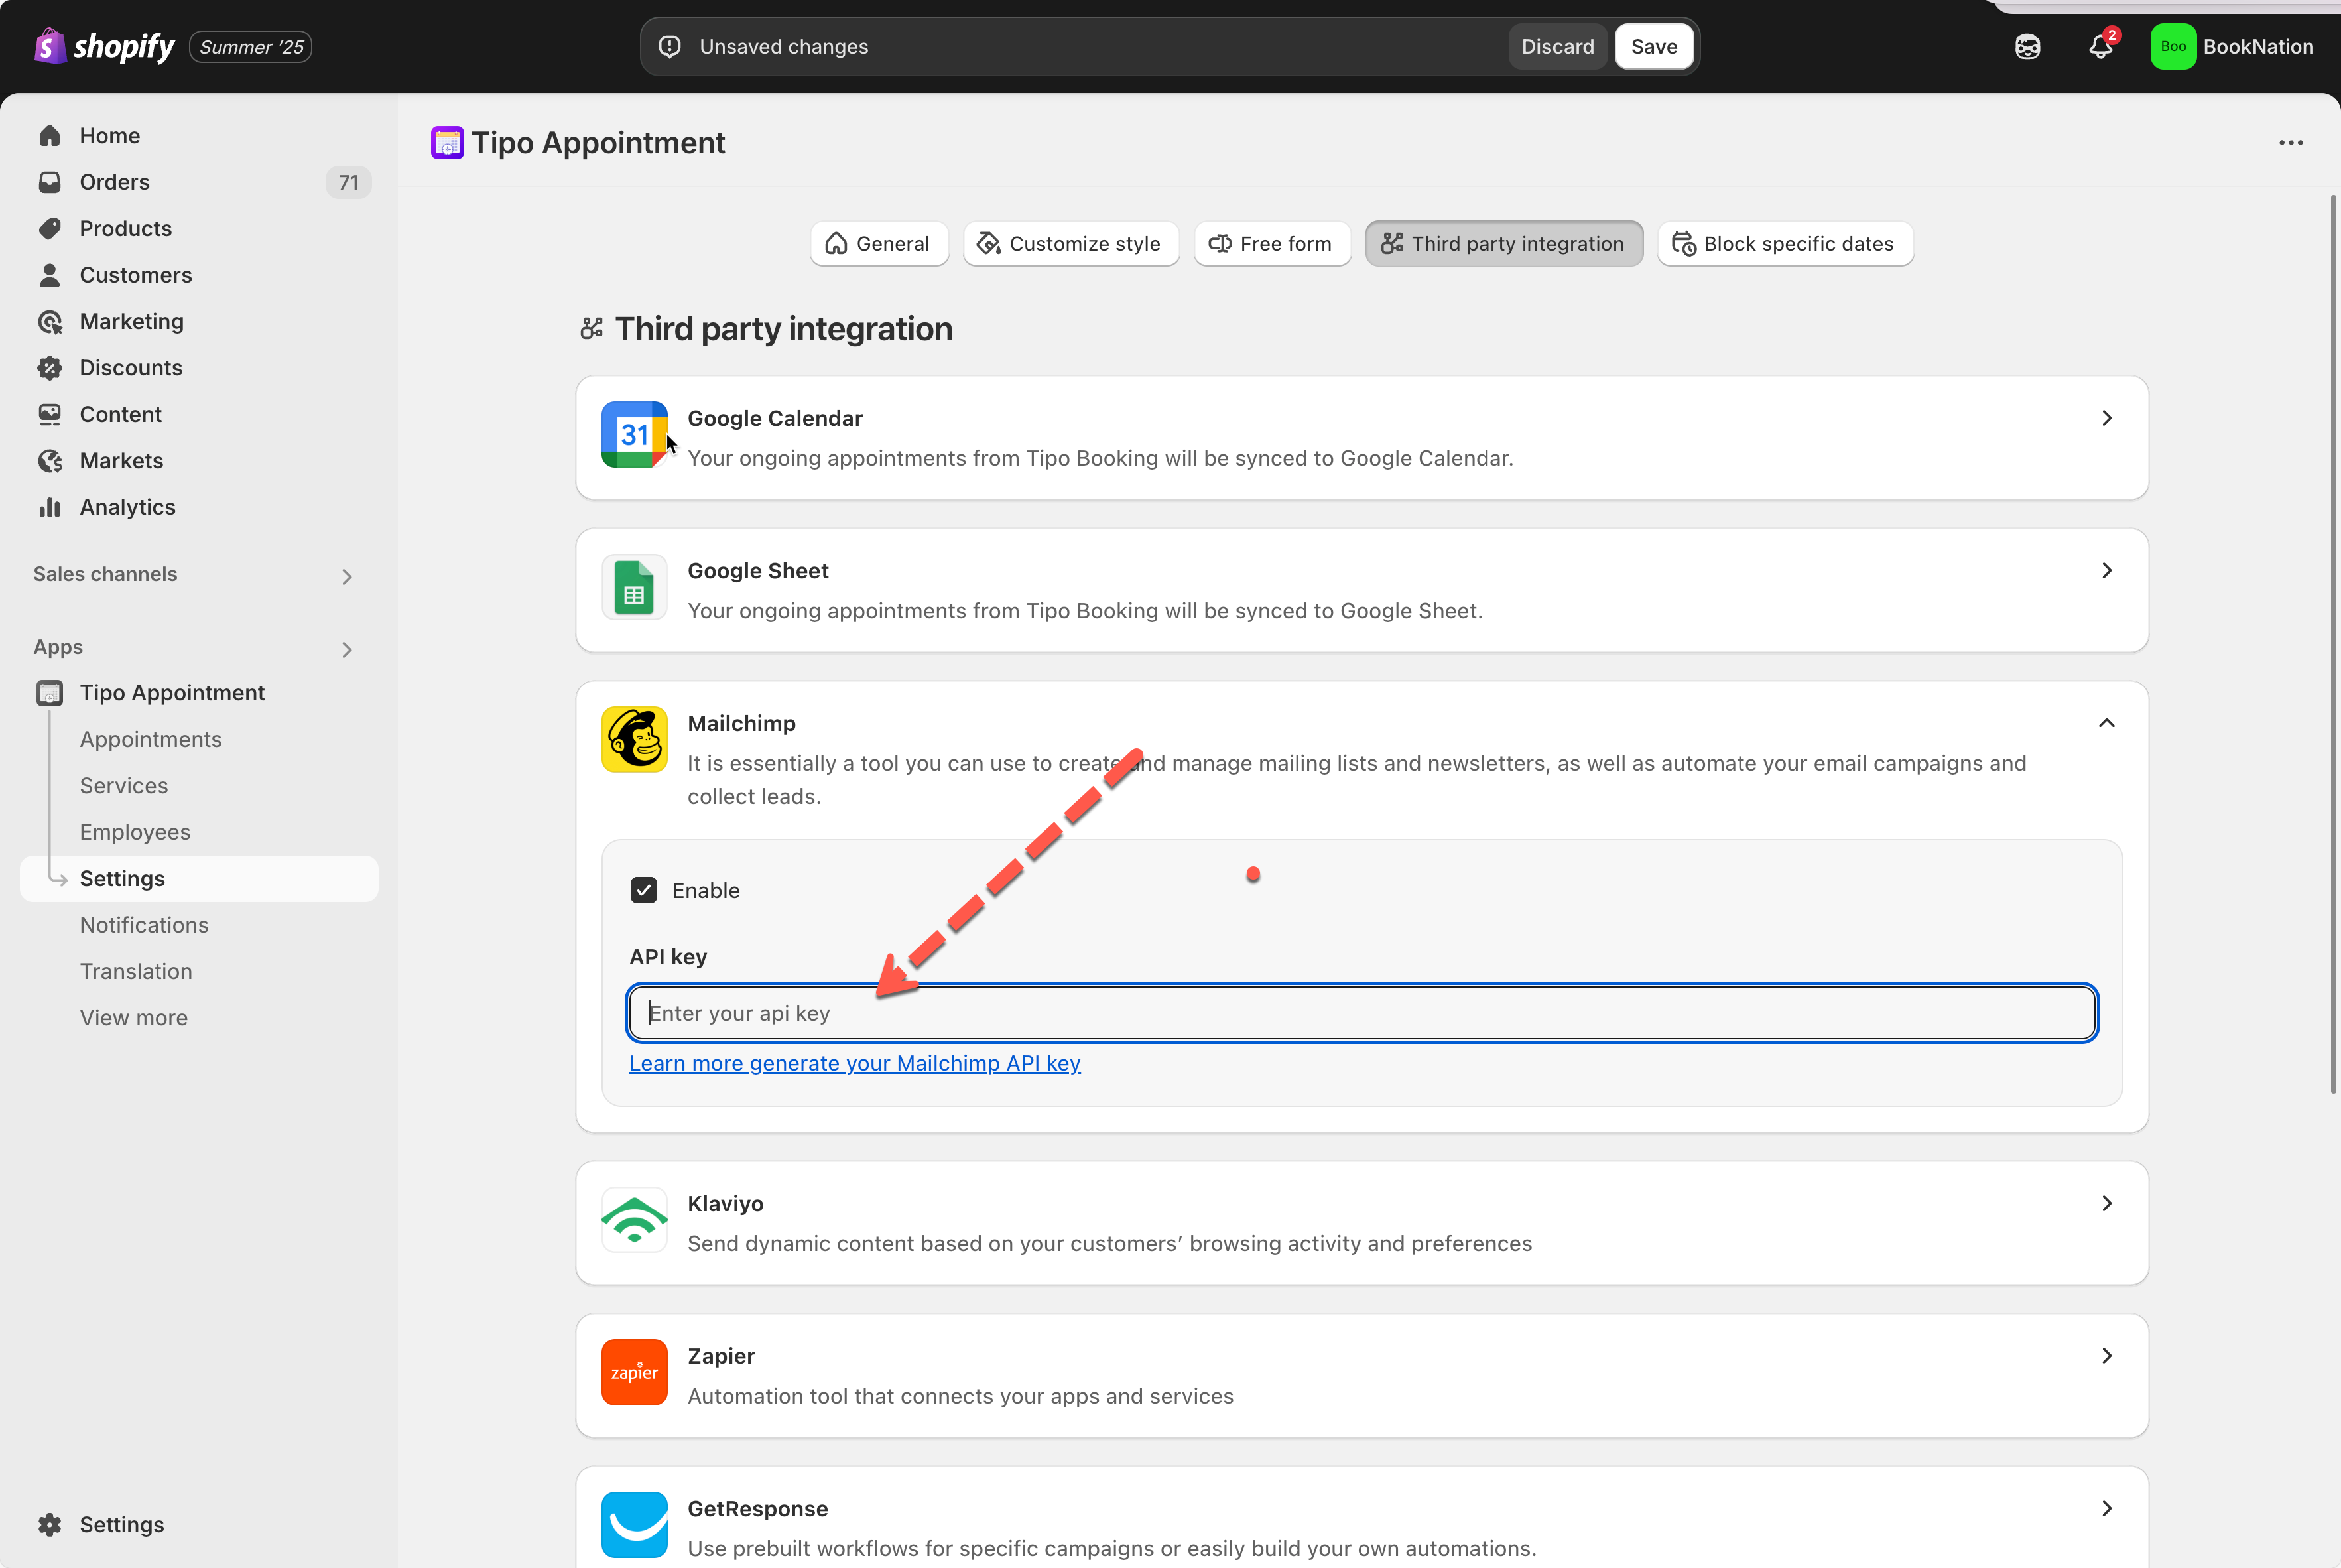Click the Mailchimp monkey logo
The width and height of the screenshot is (2341, 1568).
634,739
